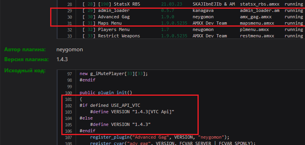Select "Restrict Weapons" plugin name
Viewport: 305px width, 145px height.
tap(119, 36)
